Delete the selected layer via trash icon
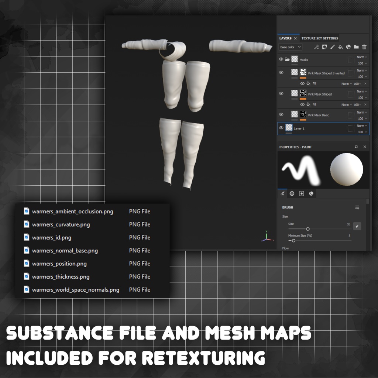Screen dimensions: 378x378 [x=364, y=47]
